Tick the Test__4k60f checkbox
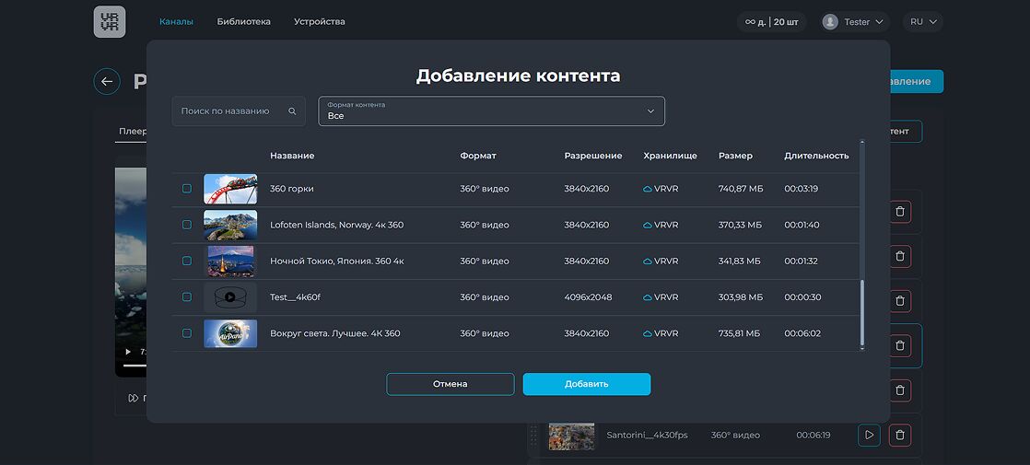 point(187,297)
